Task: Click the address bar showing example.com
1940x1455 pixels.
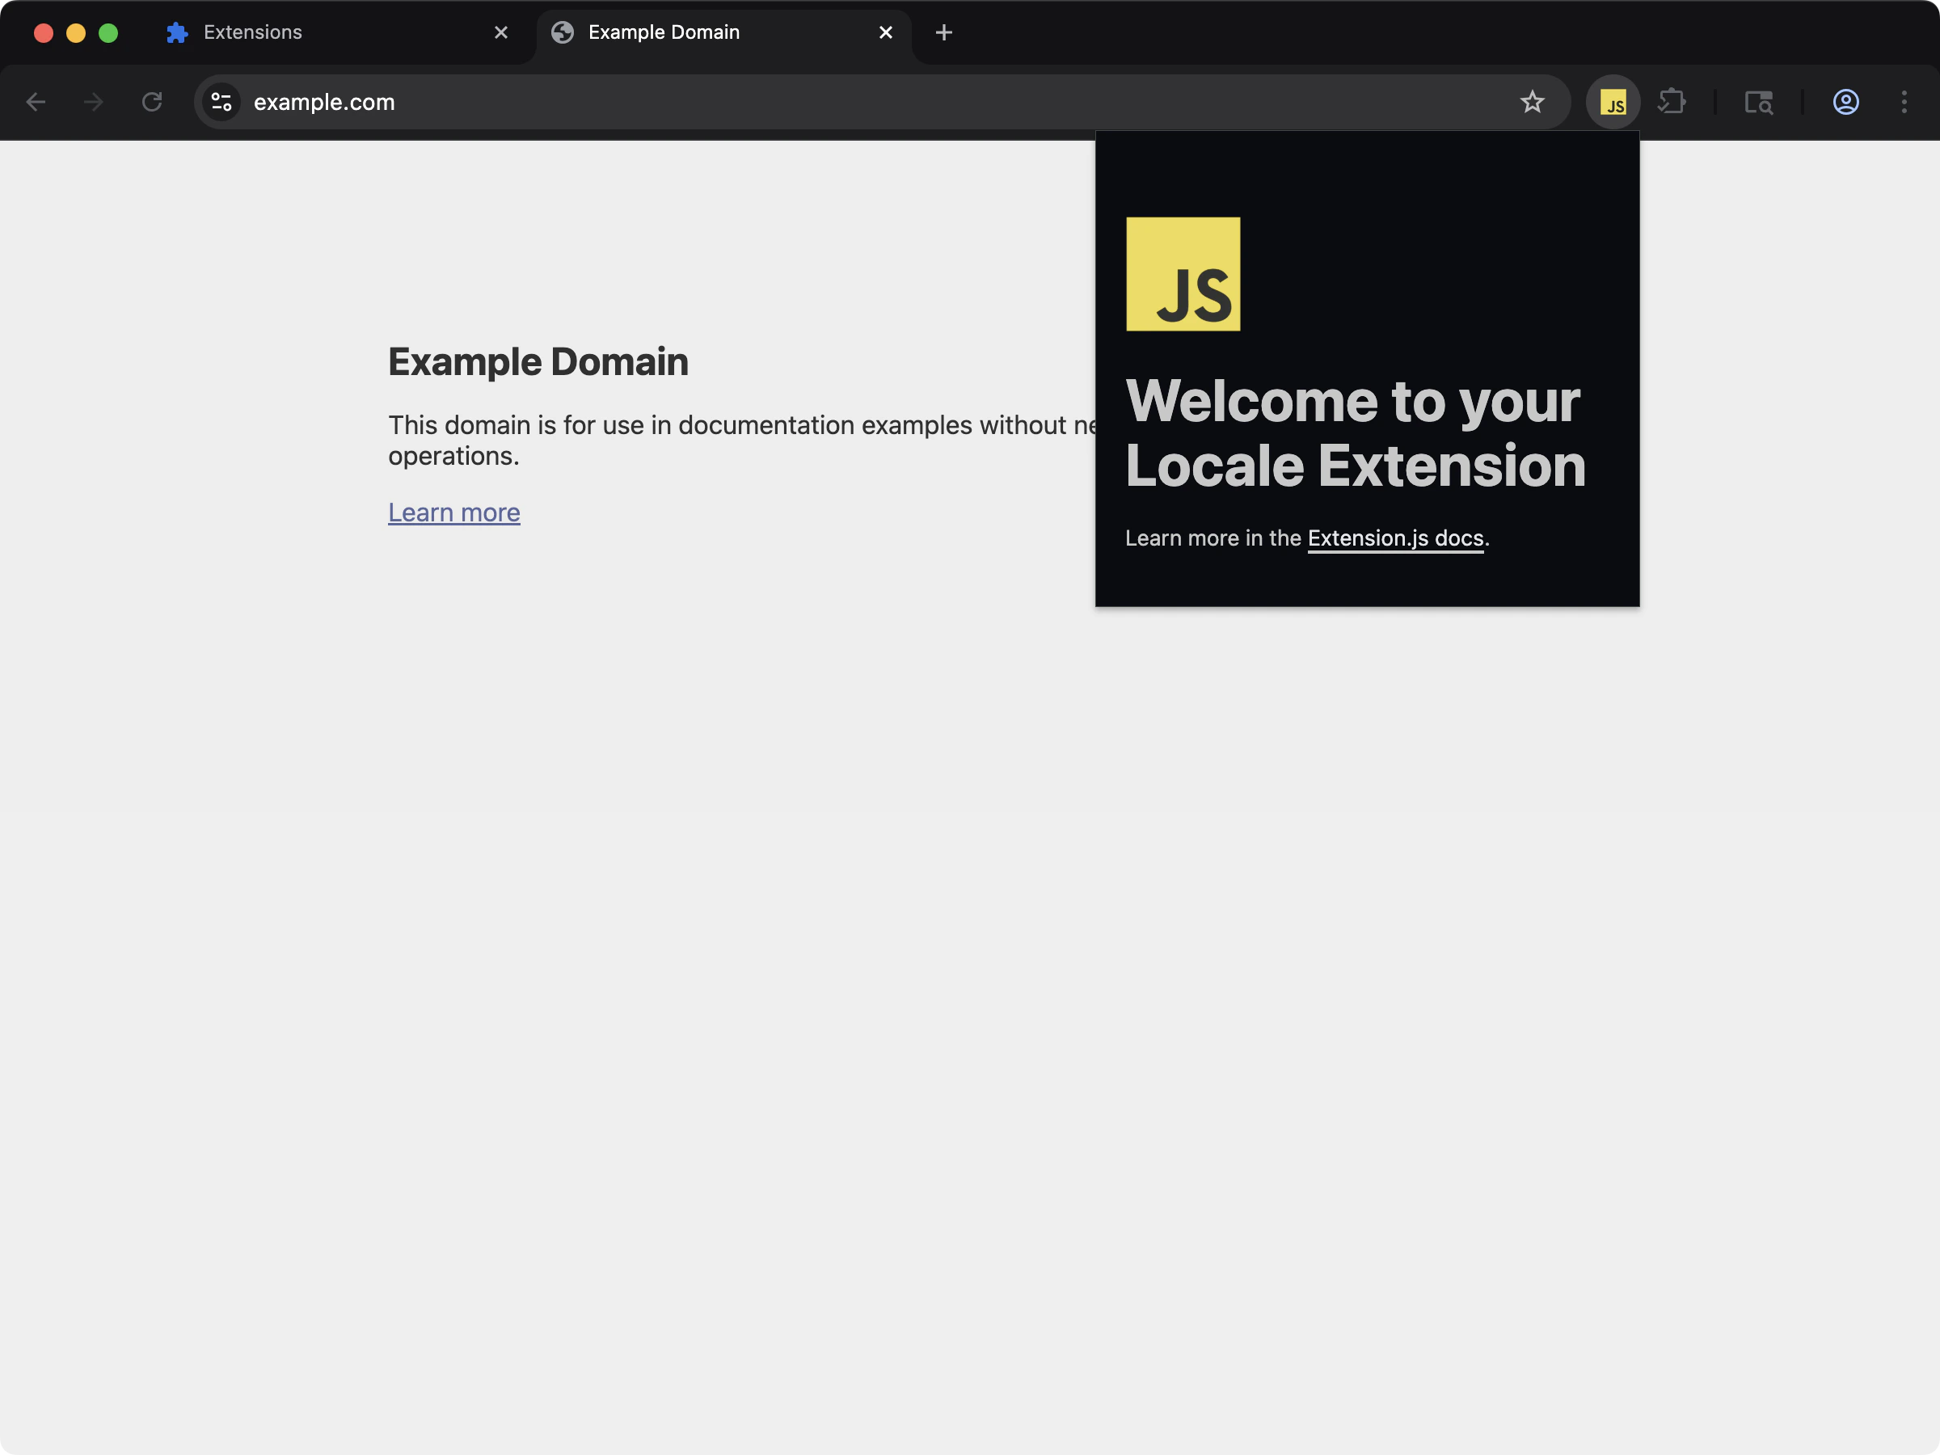Action: [x=323, y=102]
